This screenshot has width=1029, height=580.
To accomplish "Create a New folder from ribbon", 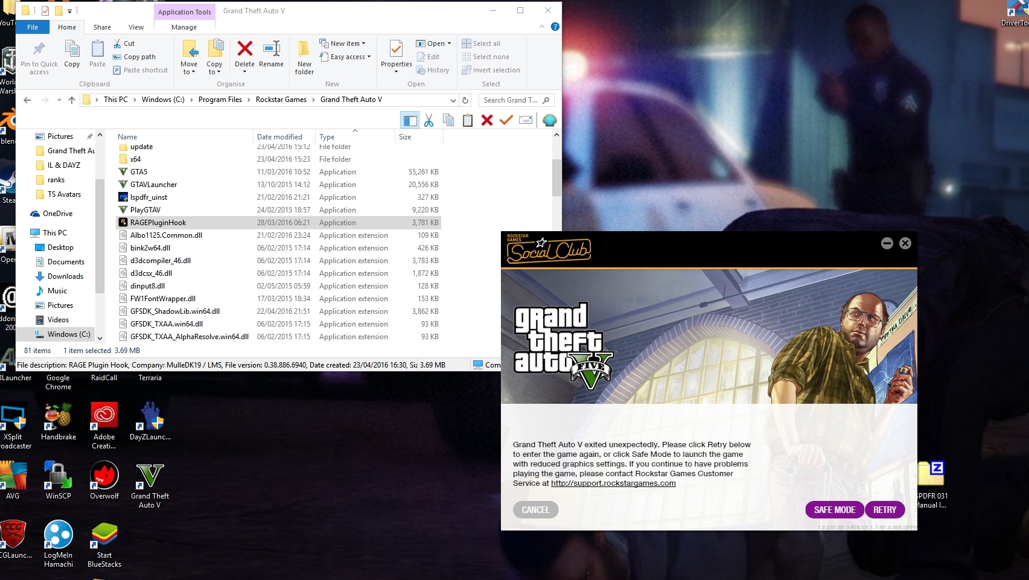I will point(304,57).
